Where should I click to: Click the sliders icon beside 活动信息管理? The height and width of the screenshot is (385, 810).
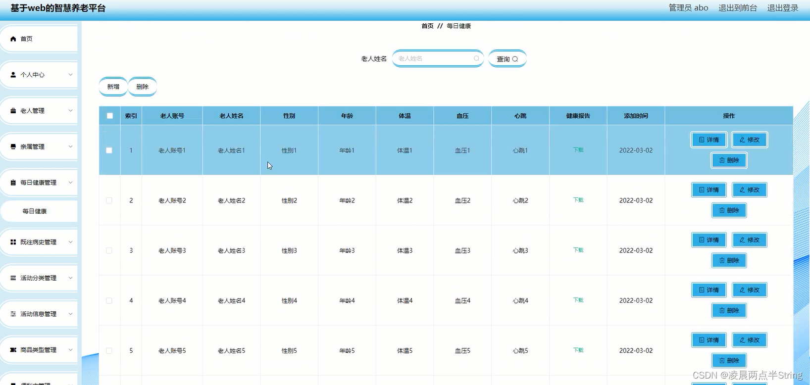pyautogui.click(x=13, y=314)
